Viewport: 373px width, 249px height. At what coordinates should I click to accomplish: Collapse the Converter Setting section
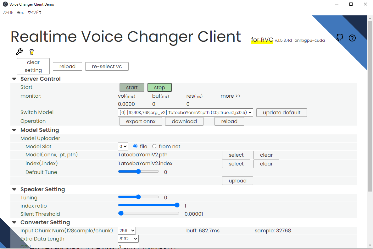14,222
